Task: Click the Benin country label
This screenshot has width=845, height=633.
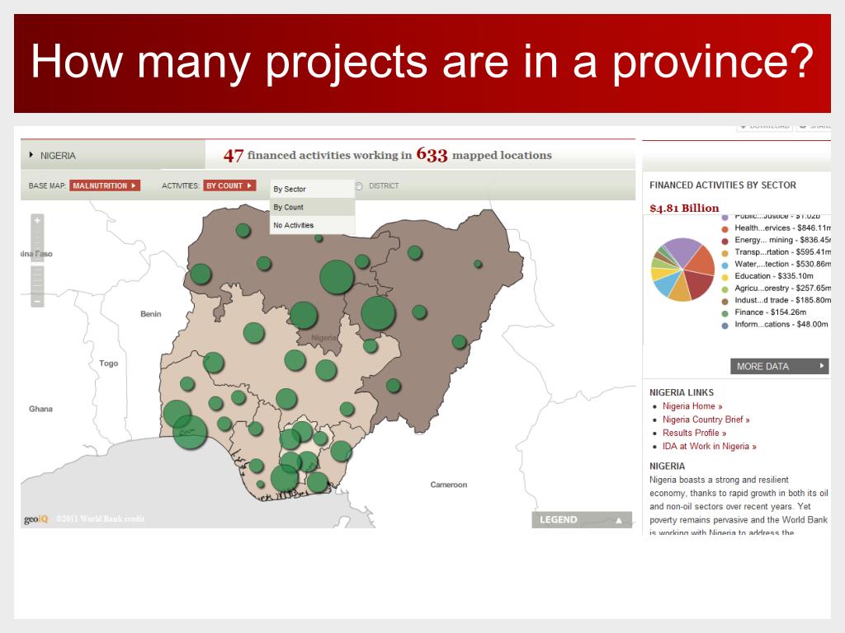Action: click(151, 314)
